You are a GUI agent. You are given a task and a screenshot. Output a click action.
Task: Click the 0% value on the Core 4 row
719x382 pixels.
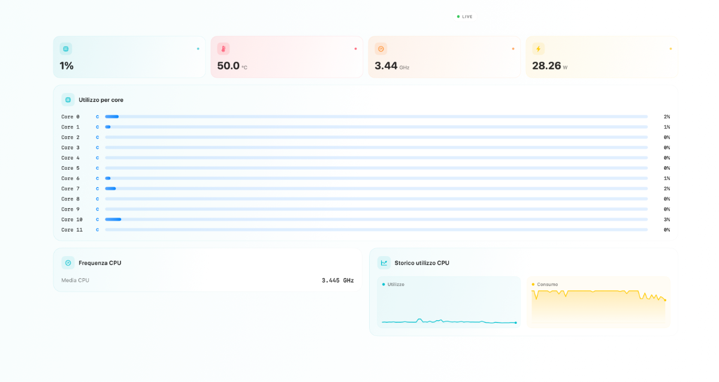point(667,158)
